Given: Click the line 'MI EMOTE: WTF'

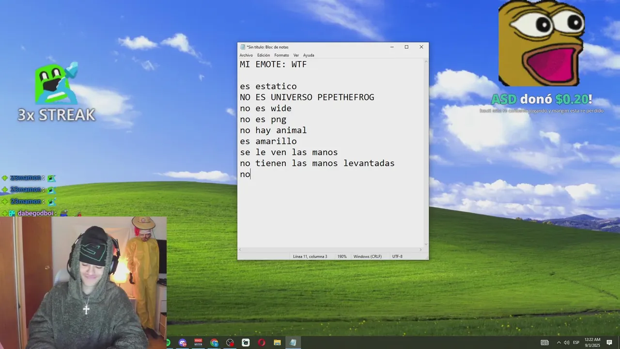Looking at the screenshot, I should click(273, 64).
